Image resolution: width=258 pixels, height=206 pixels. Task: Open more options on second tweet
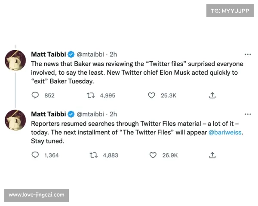[248, 114]
